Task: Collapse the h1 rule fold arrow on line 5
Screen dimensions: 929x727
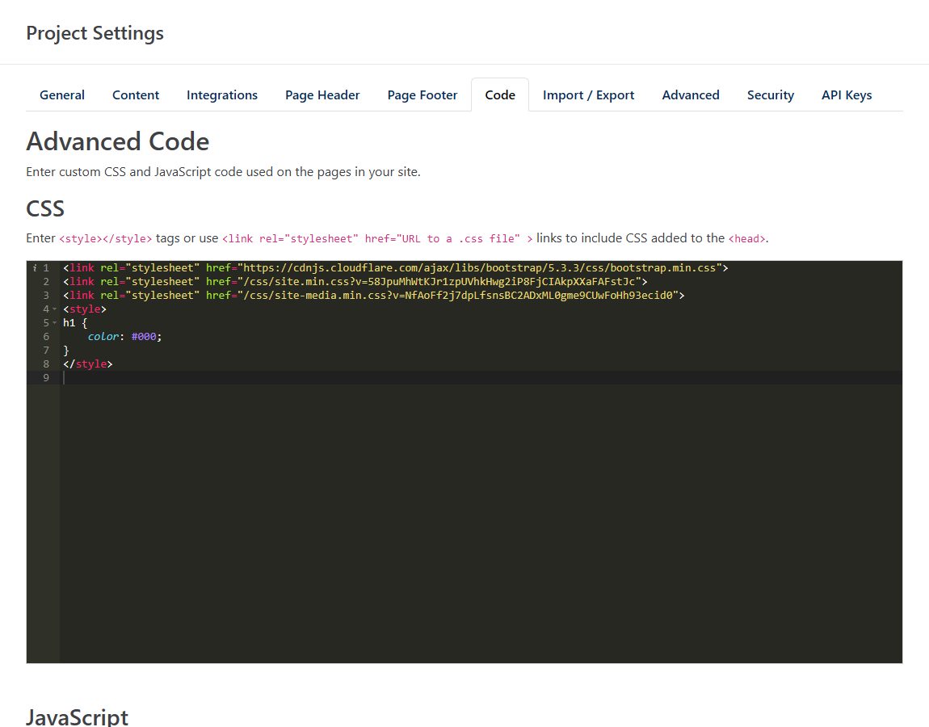Action: 54,323
